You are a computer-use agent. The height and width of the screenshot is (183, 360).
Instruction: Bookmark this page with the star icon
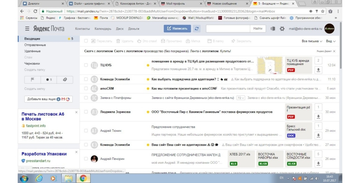pyautogui.click(x=322, y=11)
